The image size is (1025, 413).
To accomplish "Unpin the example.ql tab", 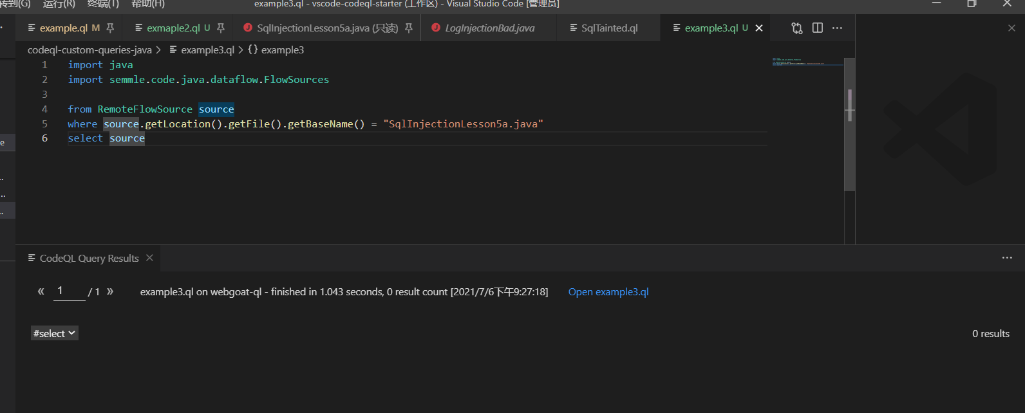I will (110, 28).
